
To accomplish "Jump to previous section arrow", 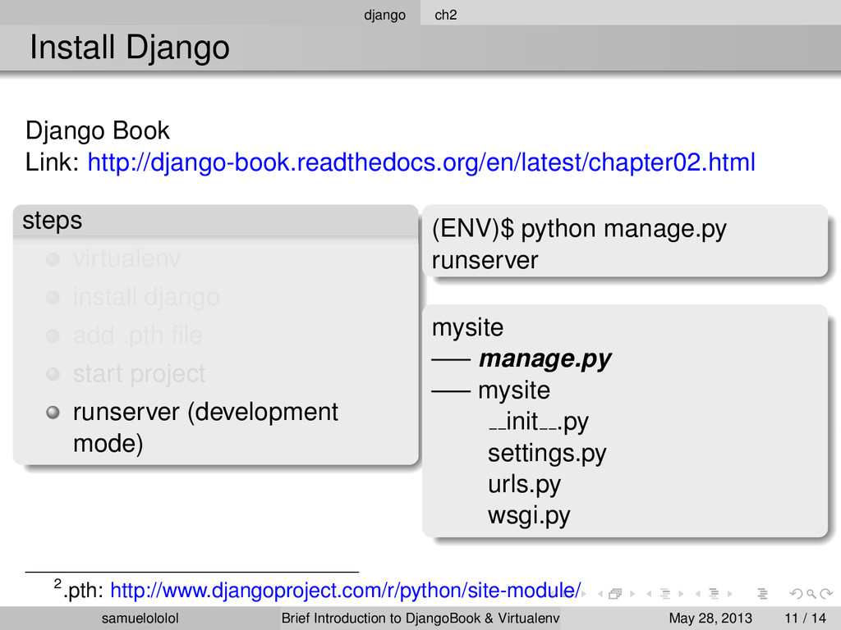I will click(x=698, y=594).
